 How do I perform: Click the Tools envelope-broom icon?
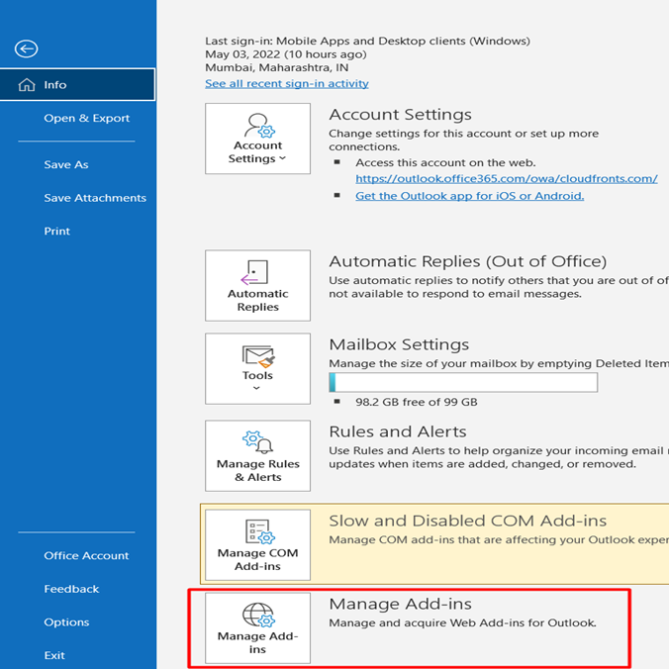click(258, 356)
